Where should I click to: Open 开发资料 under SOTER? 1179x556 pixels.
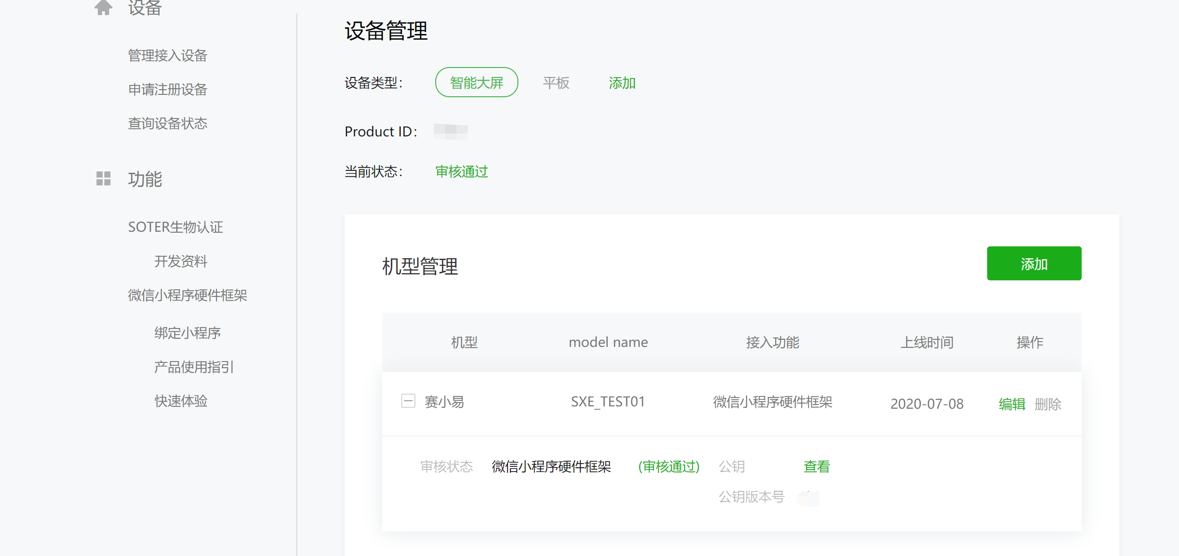(x=181, y=261)
